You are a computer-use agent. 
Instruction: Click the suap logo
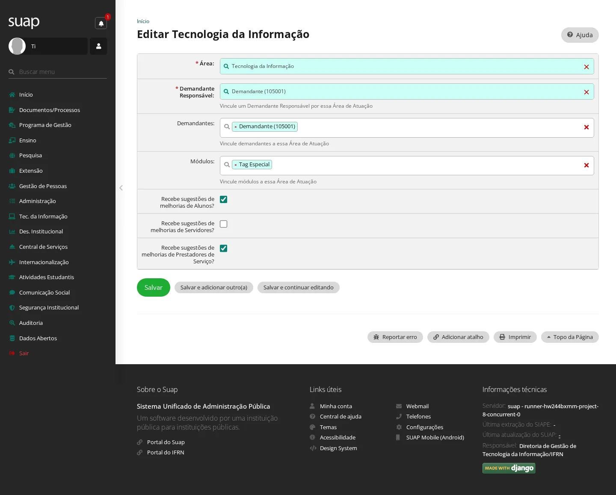(x=24, y=22)
